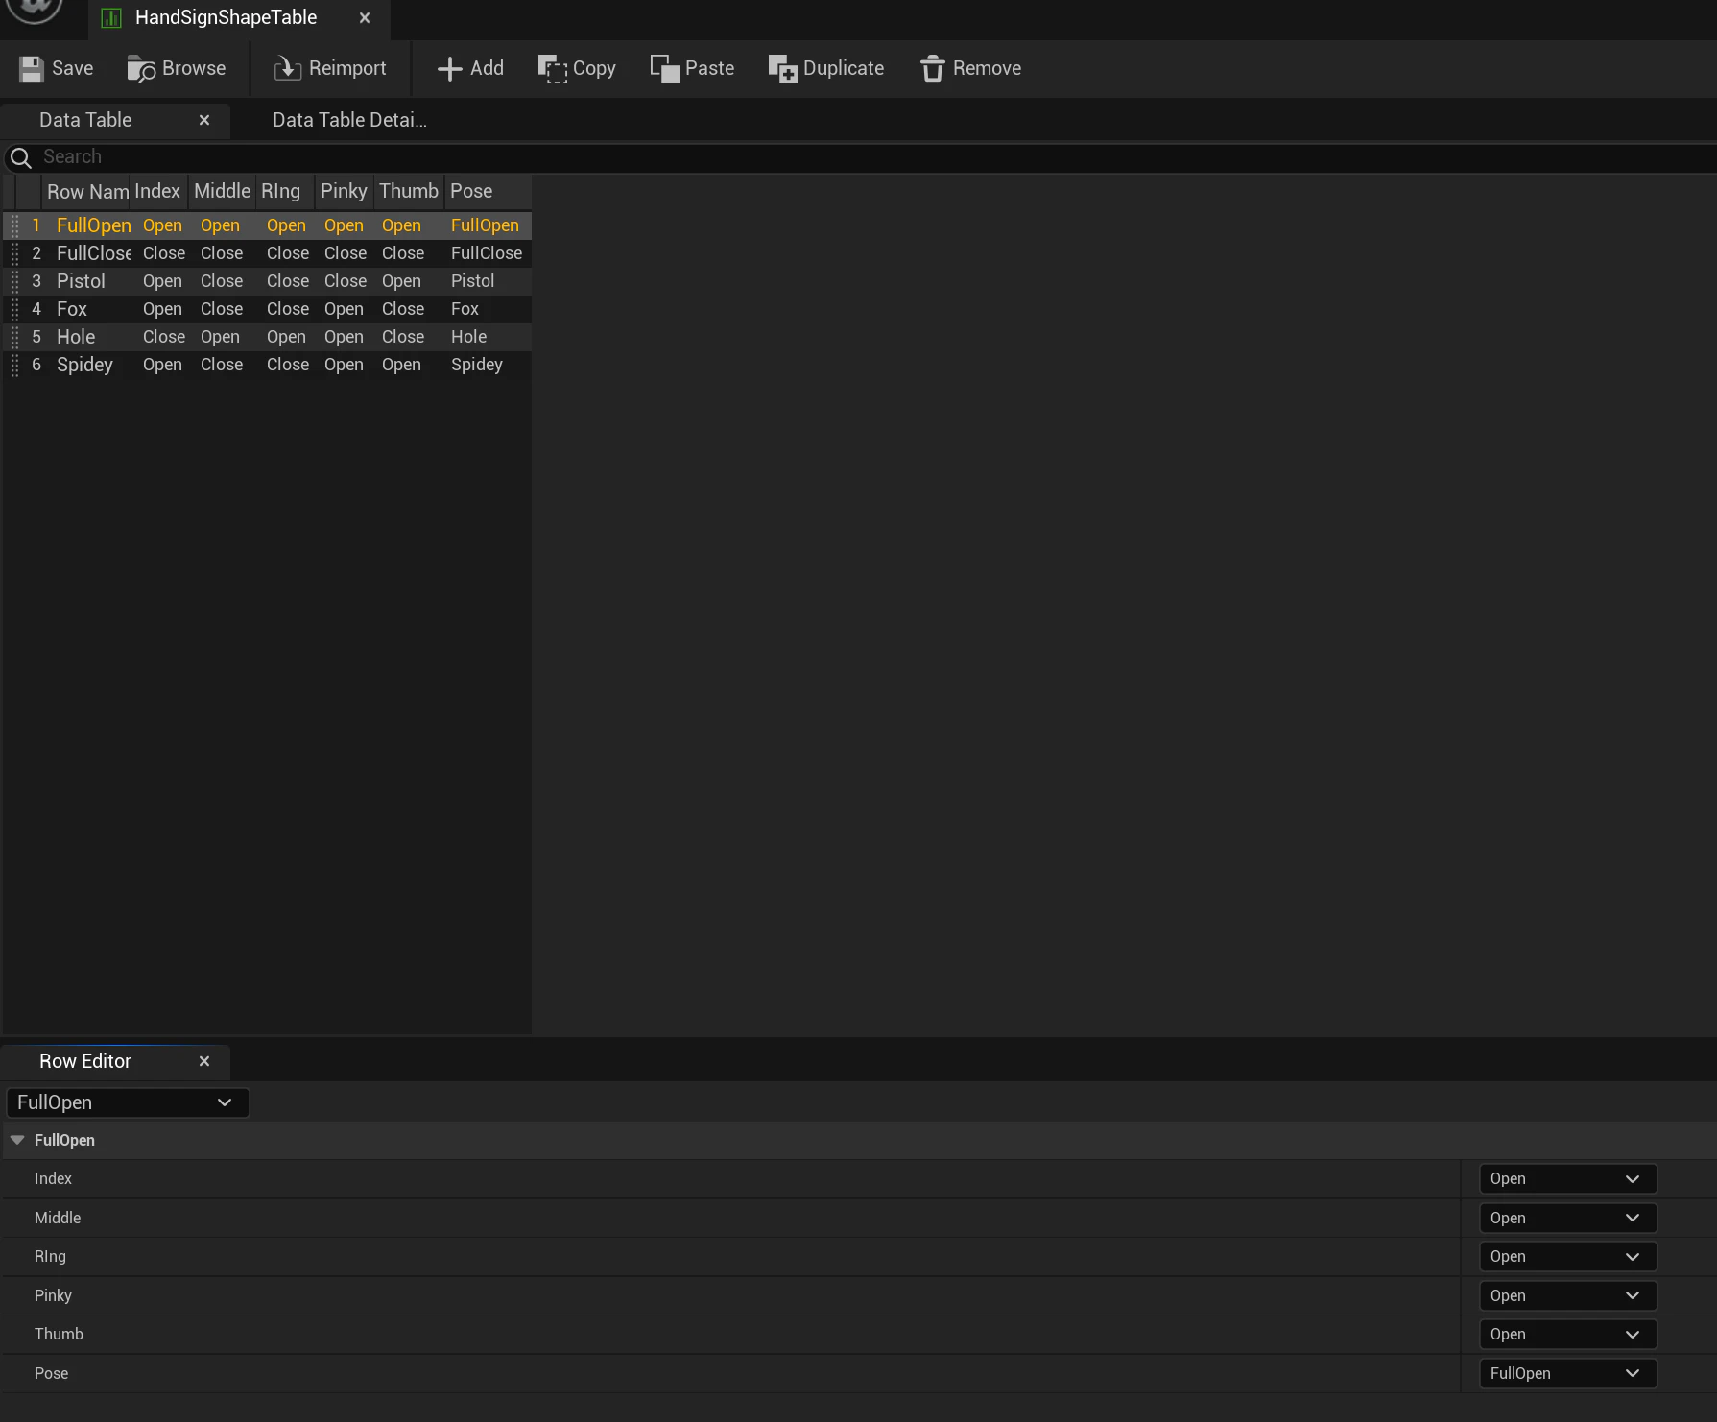Screen dimensions: 1717x1422
Task: Click row number 4 in the table
Action: [x=36, y=309]
